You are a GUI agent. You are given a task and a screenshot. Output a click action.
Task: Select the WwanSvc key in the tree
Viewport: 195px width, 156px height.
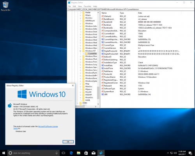[x=89, y=97]
